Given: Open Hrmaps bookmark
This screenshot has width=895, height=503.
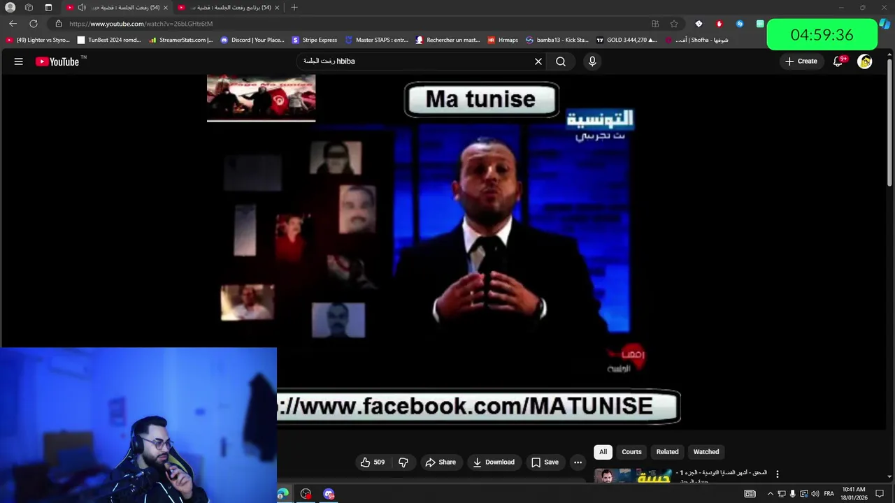Looking at the screenshot, I should click(503, 41).
